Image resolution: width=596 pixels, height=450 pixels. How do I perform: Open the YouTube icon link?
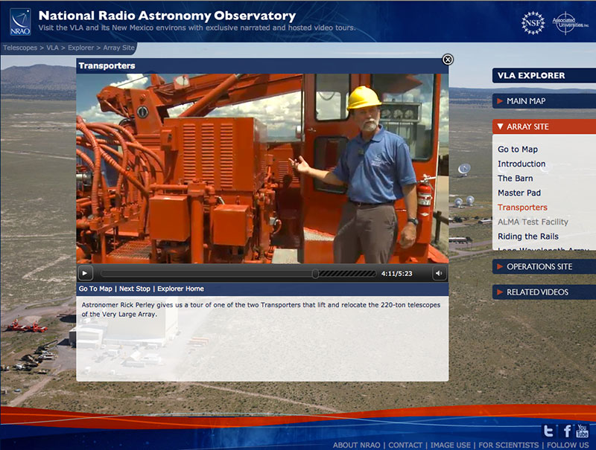pos(583,431)
